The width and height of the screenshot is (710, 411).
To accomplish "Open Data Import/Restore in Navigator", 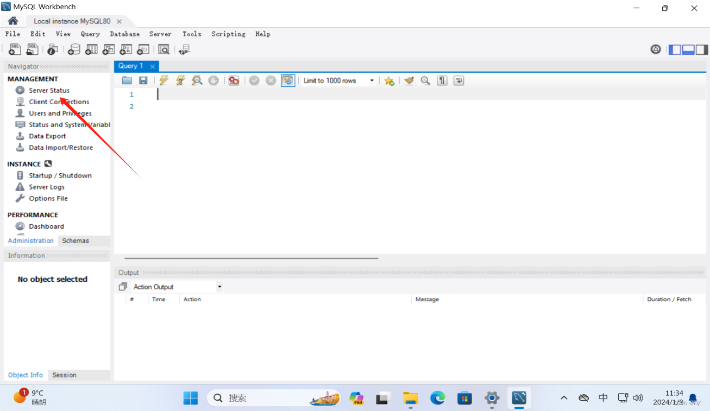I will click(x=61, y=147).
